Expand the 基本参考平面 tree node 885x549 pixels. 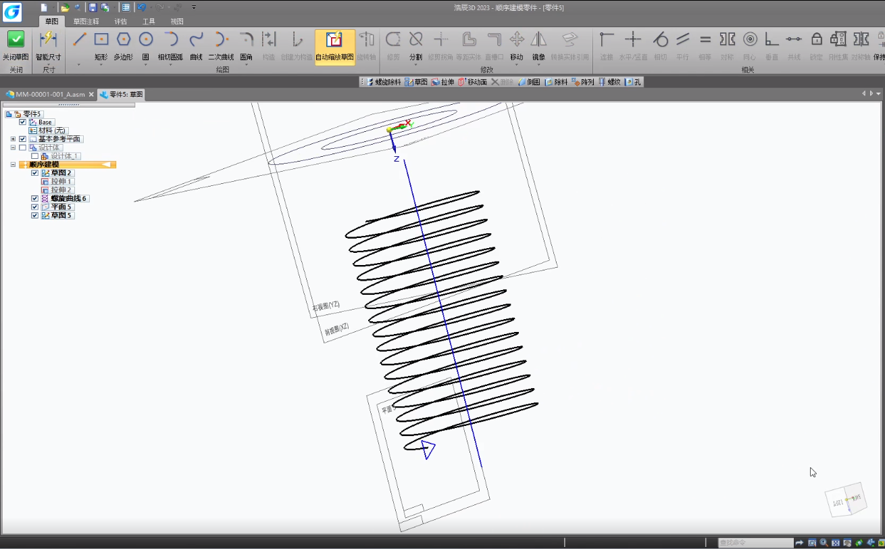[x=13, y=139]
